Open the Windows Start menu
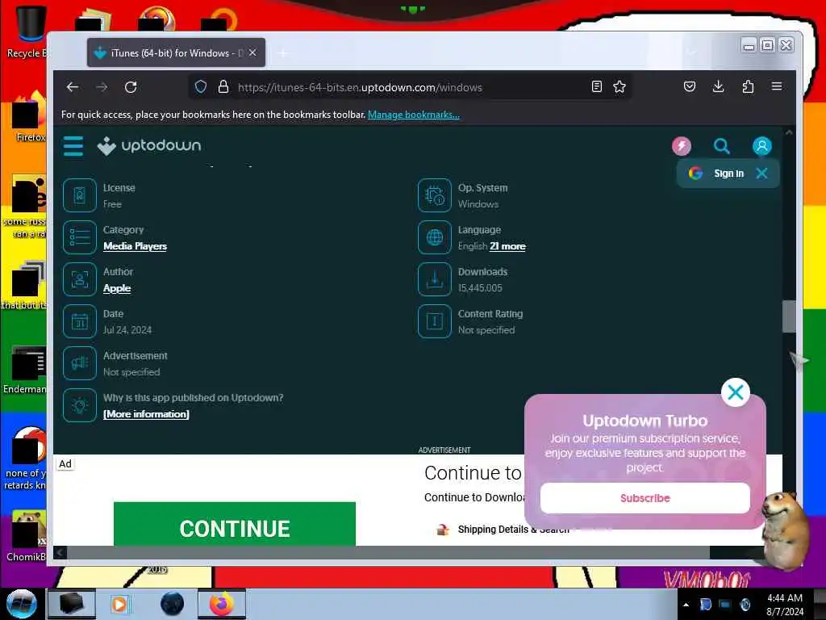This screenshot has height=620, width=826. pos(21,604)
